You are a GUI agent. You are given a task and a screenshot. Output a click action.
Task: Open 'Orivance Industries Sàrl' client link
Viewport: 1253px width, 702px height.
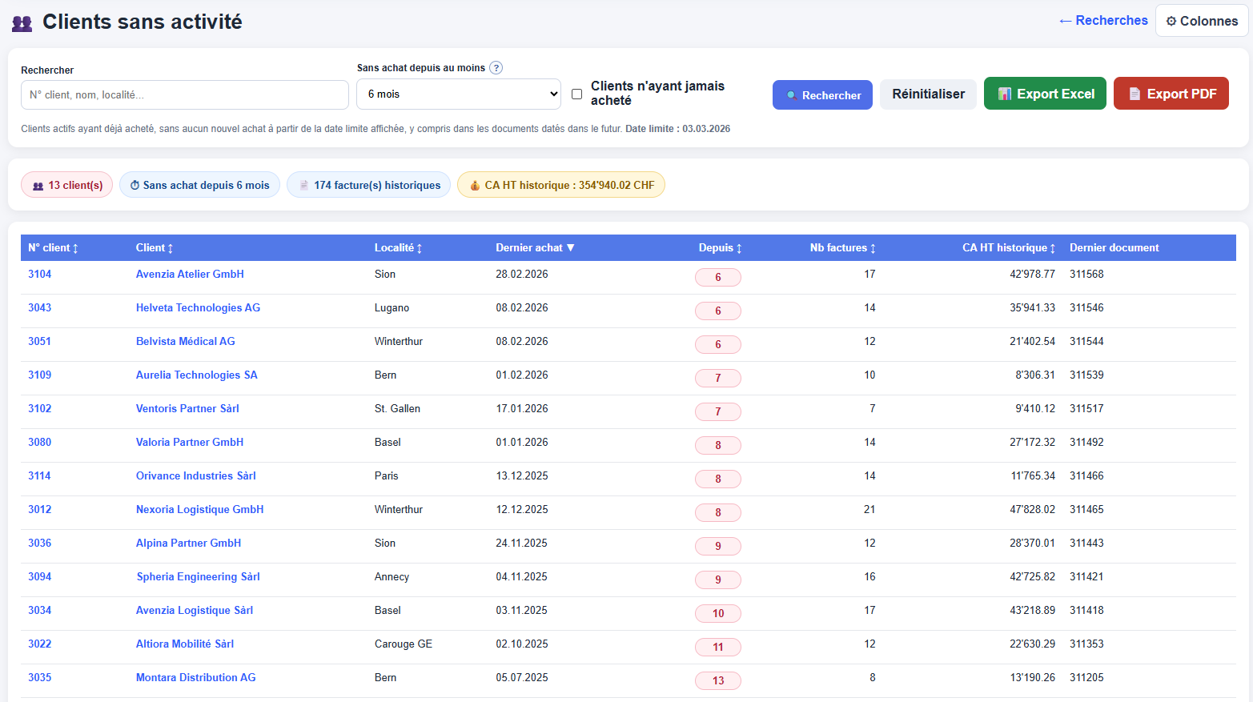[x=196, y=475]
